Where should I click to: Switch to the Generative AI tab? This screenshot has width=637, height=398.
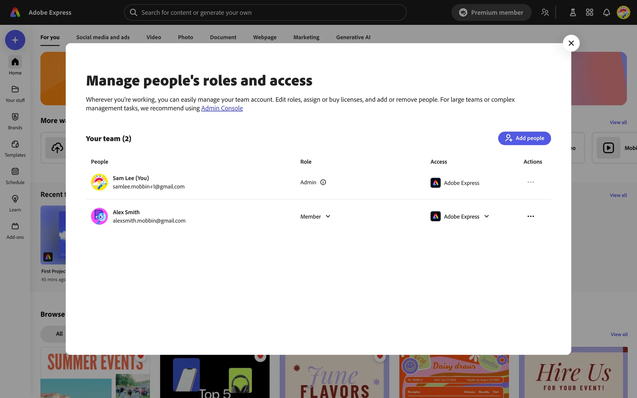tap(353, 37)
